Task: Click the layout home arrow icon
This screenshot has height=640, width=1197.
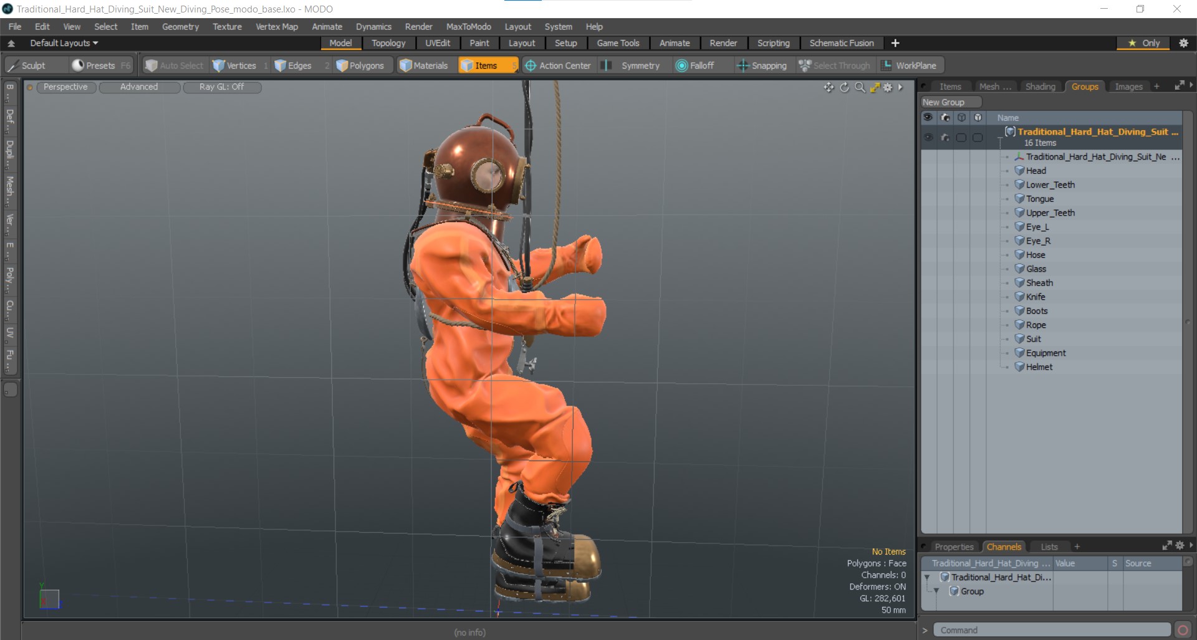Action: [11, 43]
